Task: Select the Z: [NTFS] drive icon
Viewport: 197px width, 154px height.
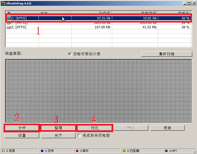Action: 8,27
